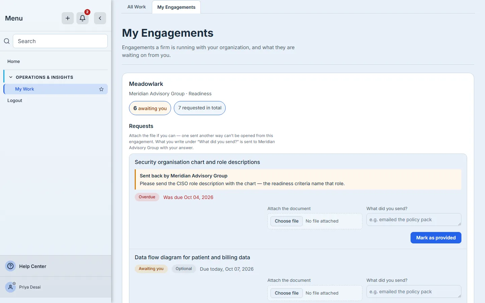Click the Priya Desai user avatar icon

tap(11, 287)
